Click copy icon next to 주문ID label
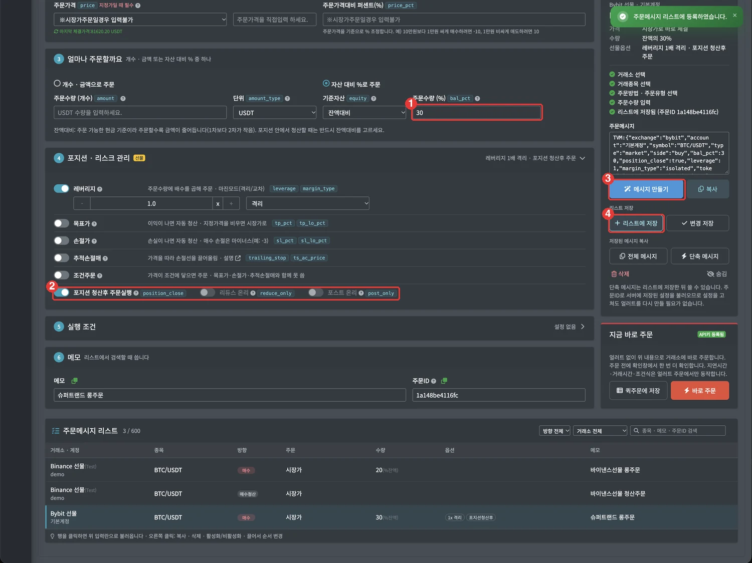 [444, 381]
